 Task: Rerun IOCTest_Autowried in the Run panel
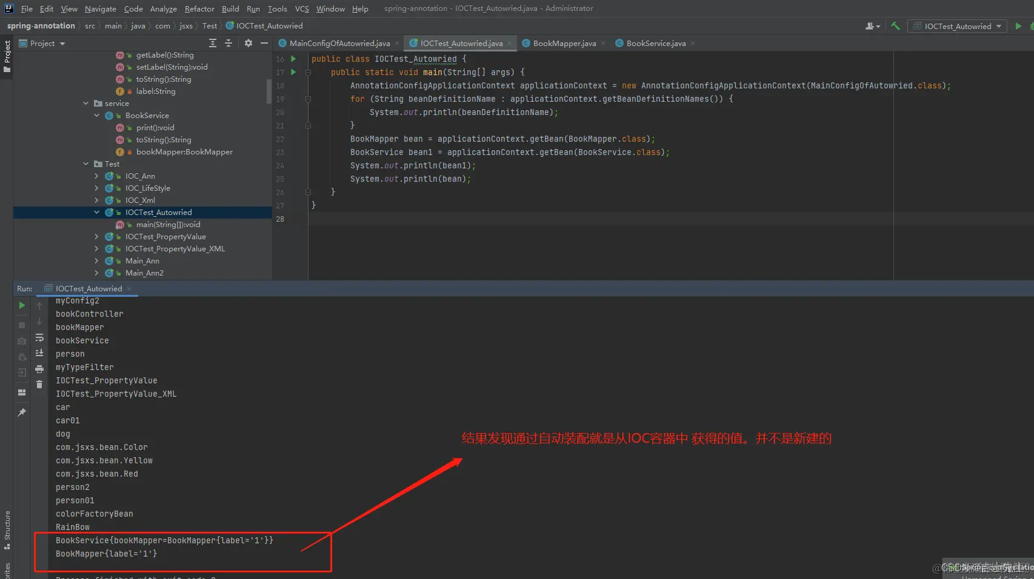point(22,305)
